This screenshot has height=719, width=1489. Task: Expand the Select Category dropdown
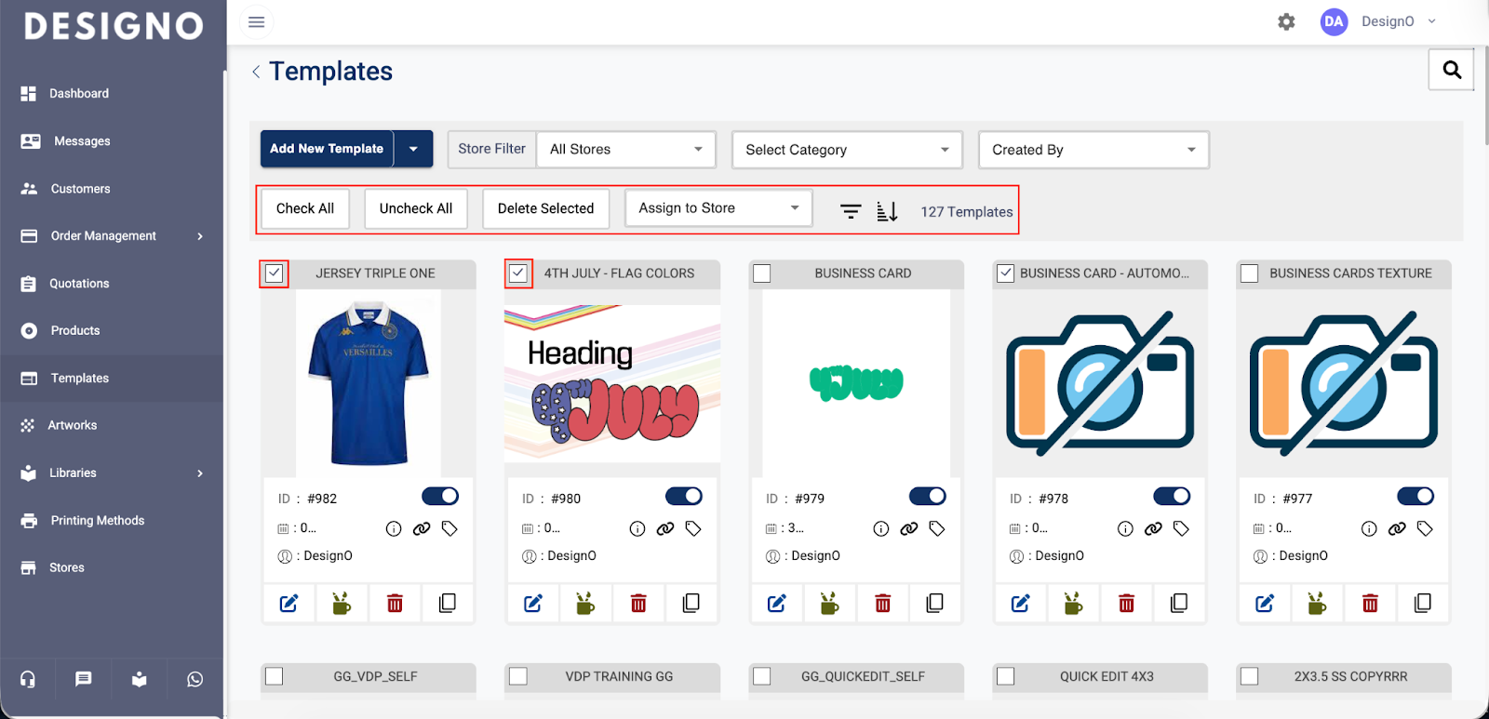pos(846,150)
